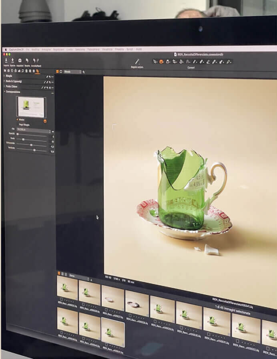Click the orange hand overlay-move icon
This screenshot has width=277, height=359.
(x=45, y=121)
